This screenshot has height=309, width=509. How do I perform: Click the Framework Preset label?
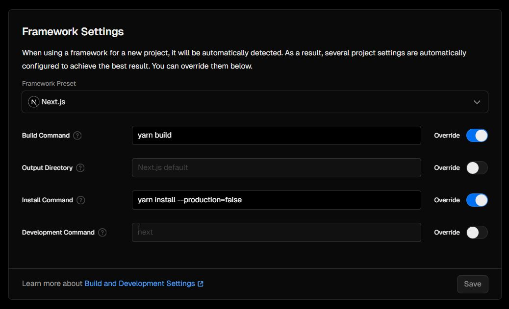[49, 84]
